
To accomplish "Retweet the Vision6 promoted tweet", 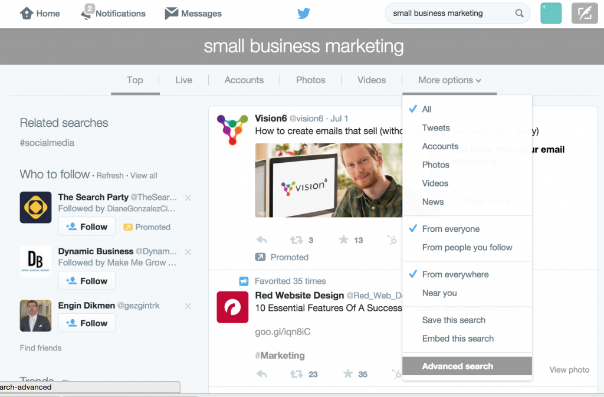I will click(296, 240).
